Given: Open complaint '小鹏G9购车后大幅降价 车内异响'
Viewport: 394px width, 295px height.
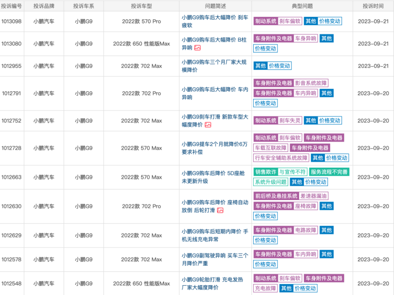Looking at the screenshot, I should click(x=215, y=93).
